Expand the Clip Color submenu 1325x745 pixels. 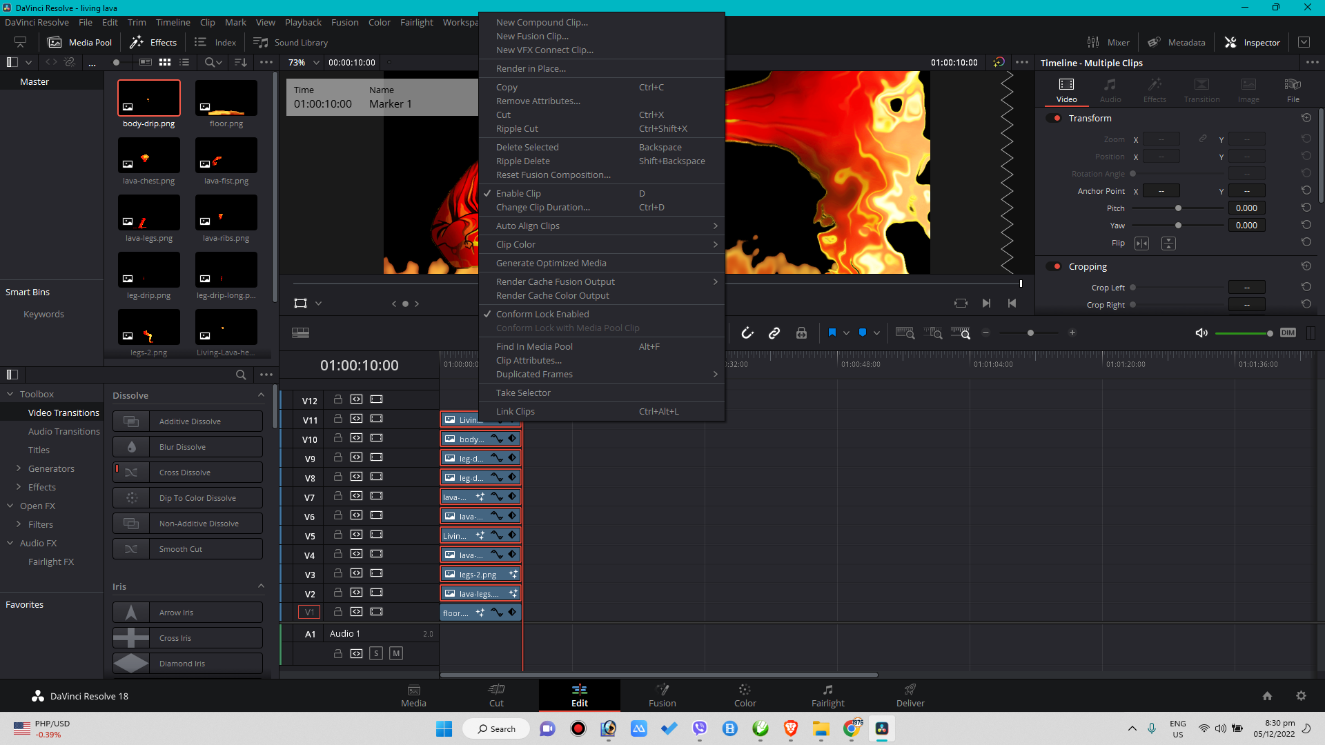(x=602, y=244)
